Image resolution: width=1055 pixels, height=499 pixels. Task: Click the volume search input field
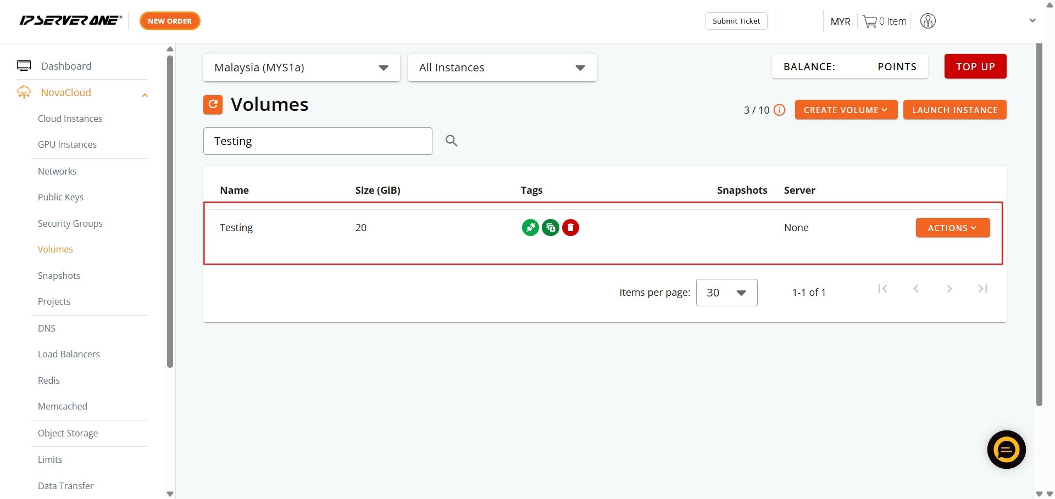[x=317, y=141]
